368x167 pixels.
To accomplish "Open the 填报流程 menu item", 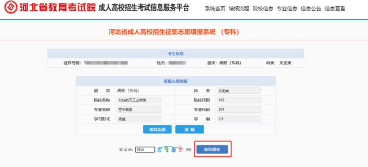I will coord(239,9).
